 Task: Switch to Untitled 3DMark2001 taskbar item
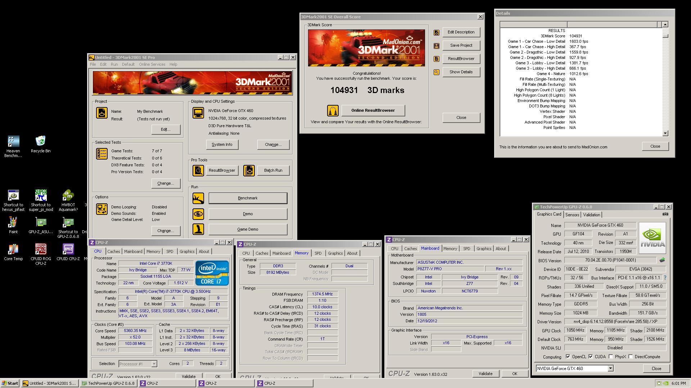[50, 383]
